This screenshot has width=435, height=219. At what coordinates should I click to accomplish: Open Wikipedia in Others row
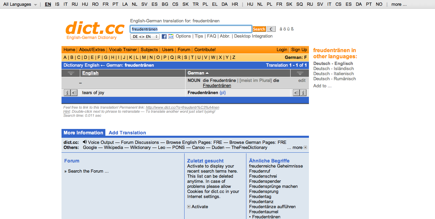point(114,148)
